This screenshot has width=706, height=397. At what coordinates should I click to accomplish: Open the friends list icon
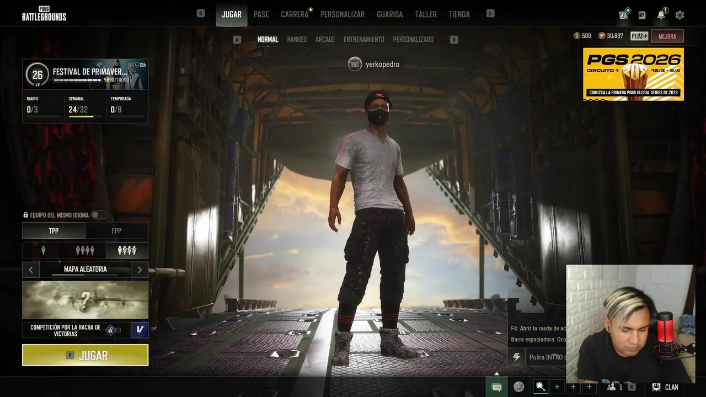[612, 387]
